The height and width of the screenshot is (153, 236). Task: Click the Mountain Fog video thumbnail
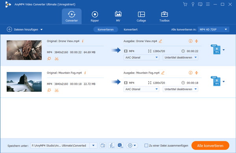24,82
